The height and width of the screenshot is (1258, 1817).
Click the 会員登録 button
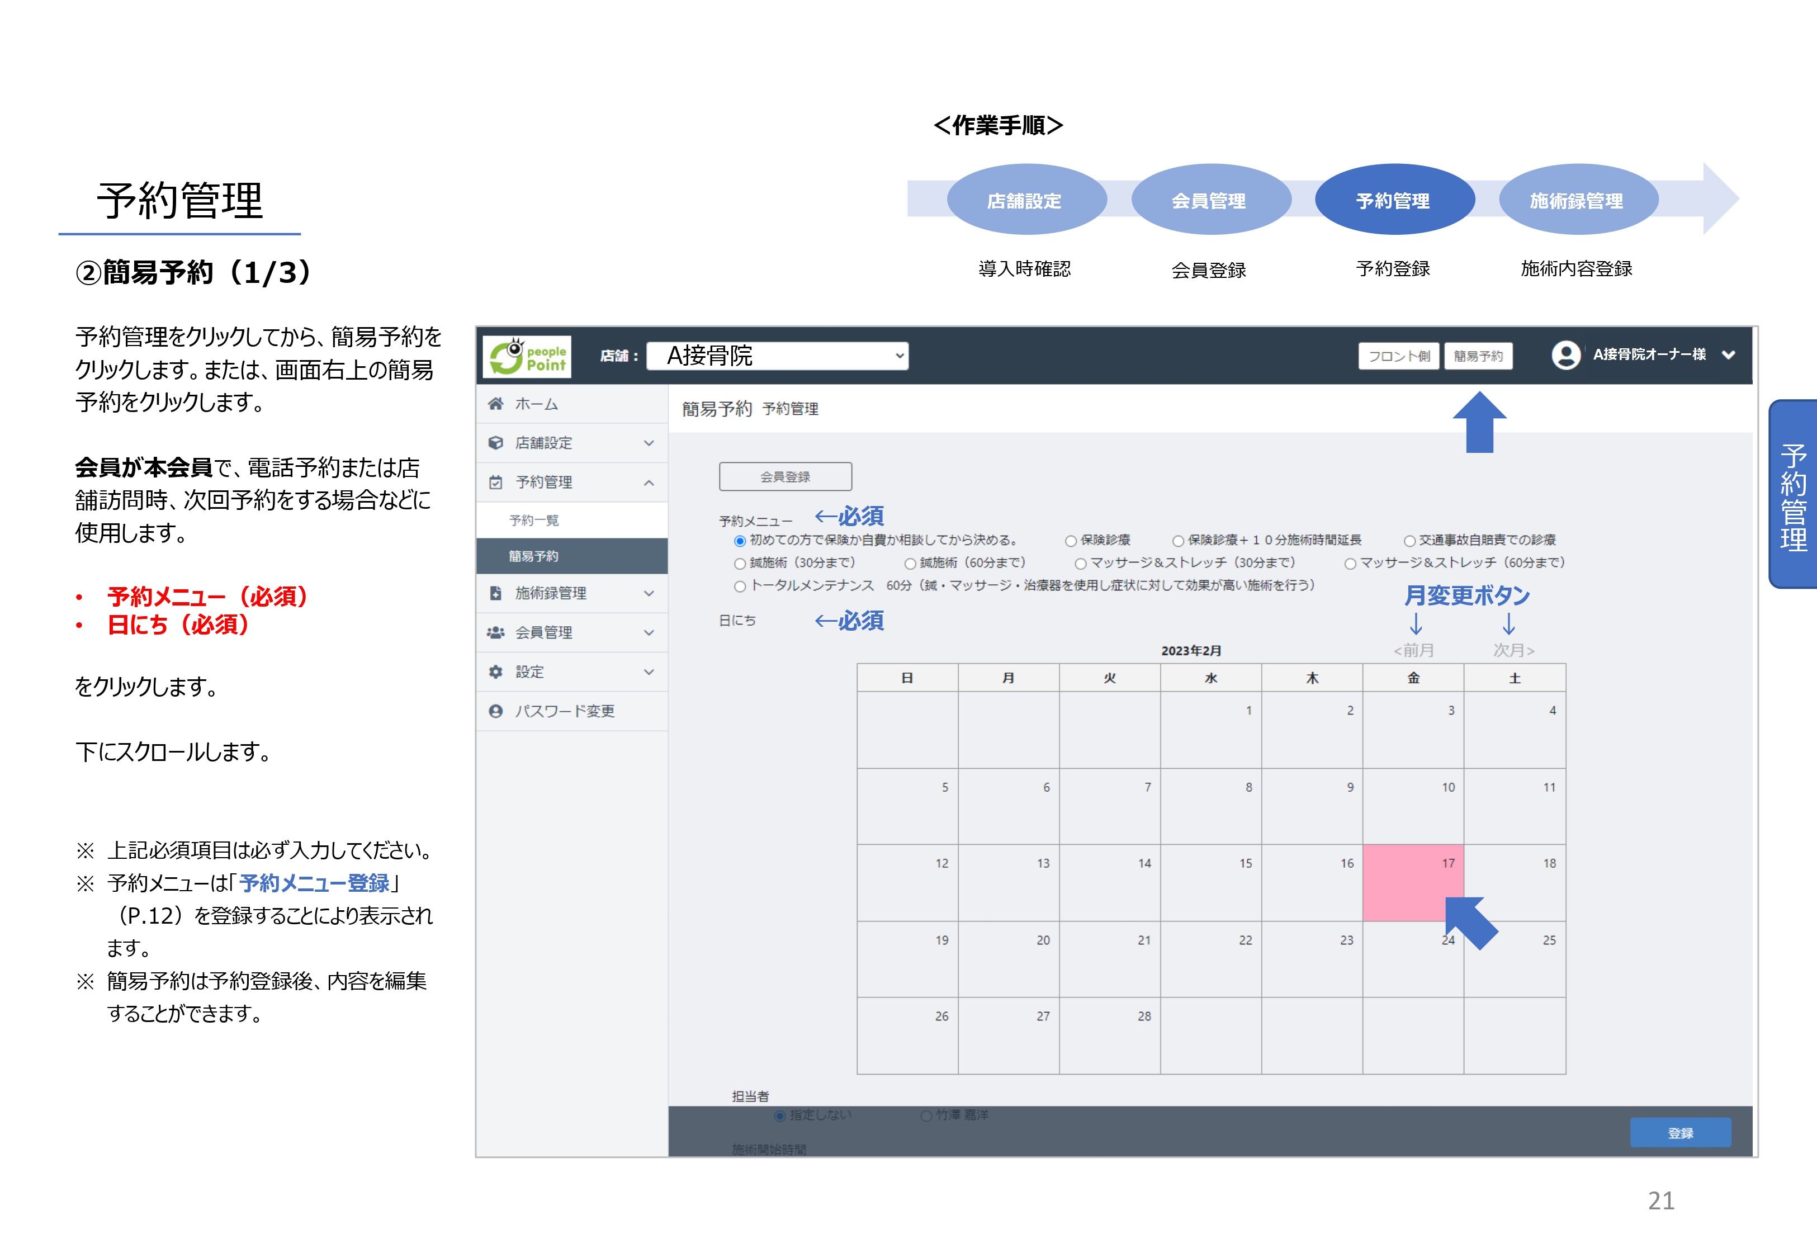coord(785,477)
